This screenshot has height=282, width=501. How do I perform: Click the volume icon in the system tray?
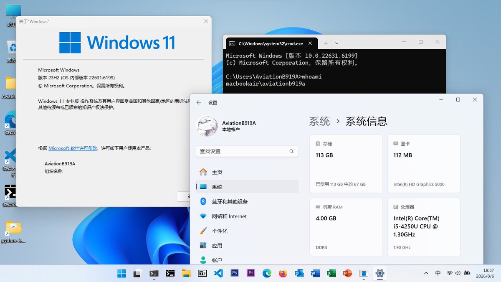point(458,273)
